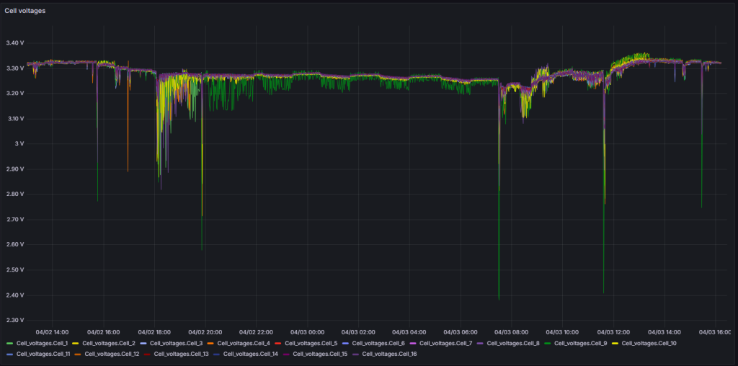
Task: Toggle Cell_voltages.Cell_5 series in legend
Action: 311,344
